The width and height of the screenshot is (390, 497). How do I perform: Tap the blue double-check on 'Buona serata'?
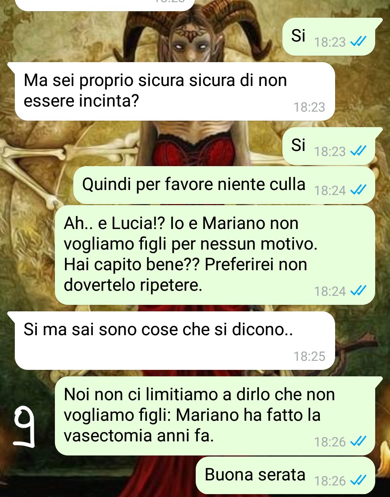point(358,480)
